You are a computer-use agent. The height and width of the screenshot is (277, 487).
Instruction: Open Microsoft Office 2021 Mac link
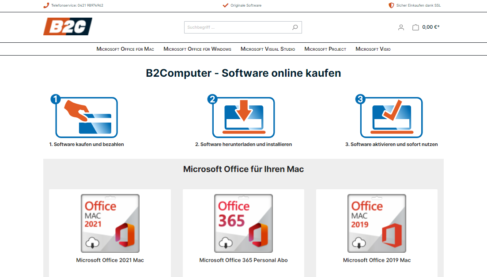tap(110, 260)
